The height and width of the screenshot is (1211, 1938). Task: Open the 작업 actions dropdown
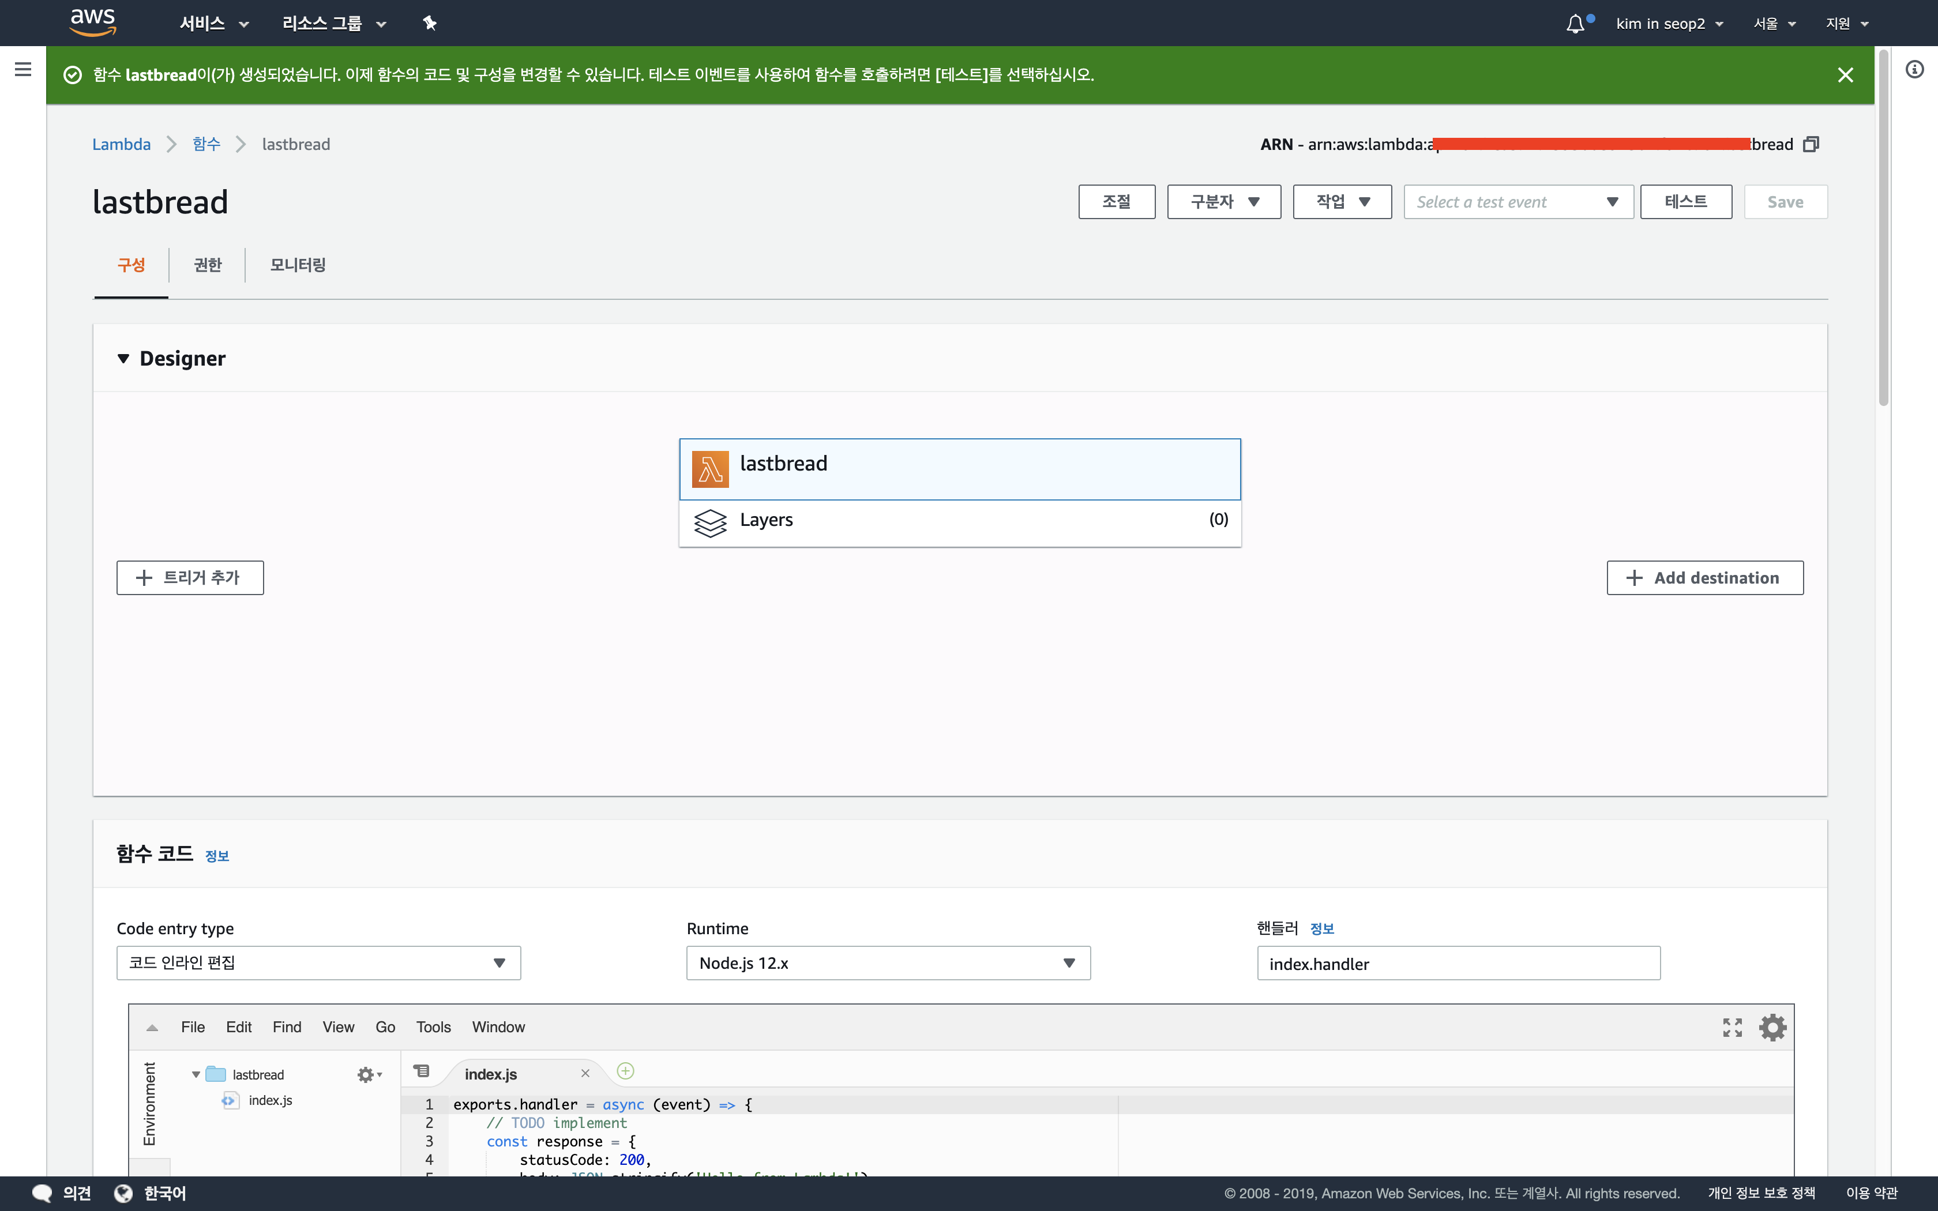click(1342, 202)
